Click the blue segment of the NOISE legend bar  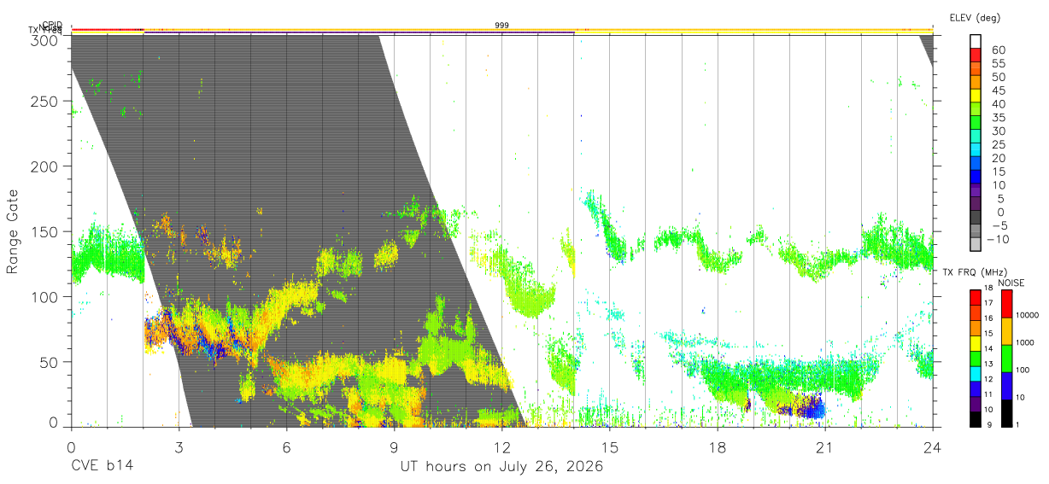tap(1005, 386)
